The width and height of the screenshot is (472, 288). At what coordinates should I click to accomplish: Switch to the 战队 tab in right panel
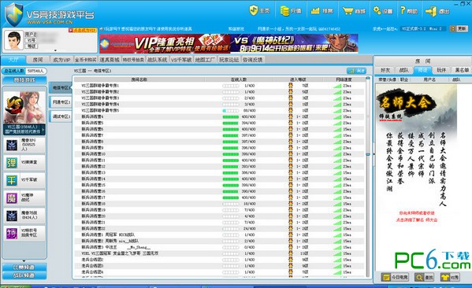click(x=403, y=70)
